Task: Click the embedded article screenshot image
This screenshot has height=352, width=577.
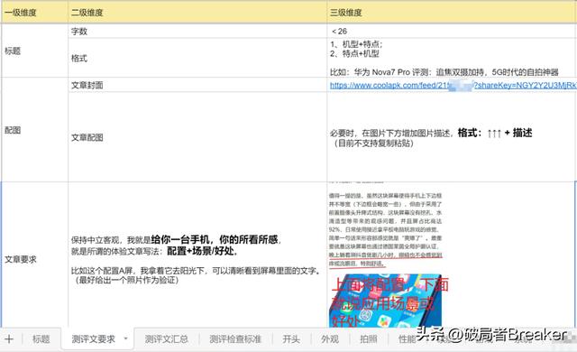Action: [x=386, y=255]
